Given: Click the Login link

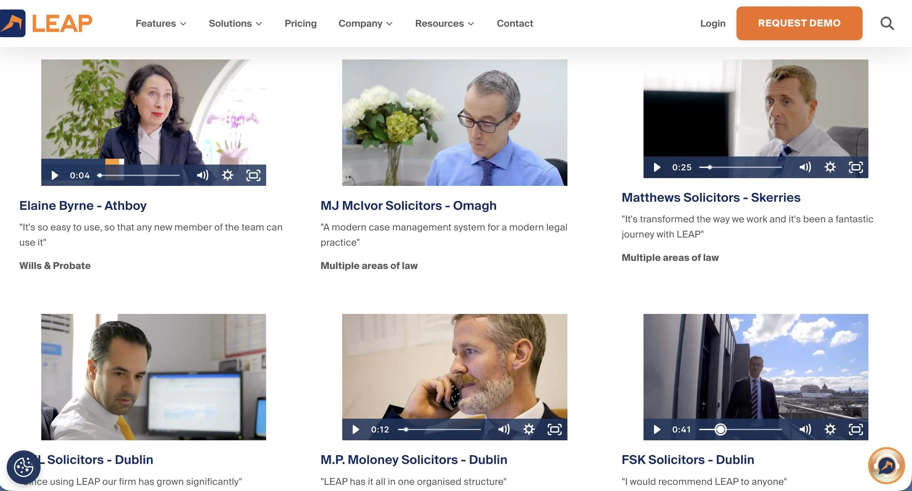Looking at the screenshot, I should coord(713,23).
